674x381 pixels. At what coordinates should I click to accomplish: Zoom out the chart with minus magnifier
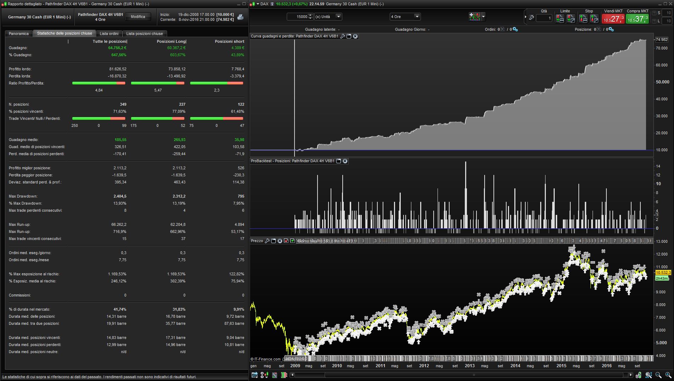click(x=658, y=375)
